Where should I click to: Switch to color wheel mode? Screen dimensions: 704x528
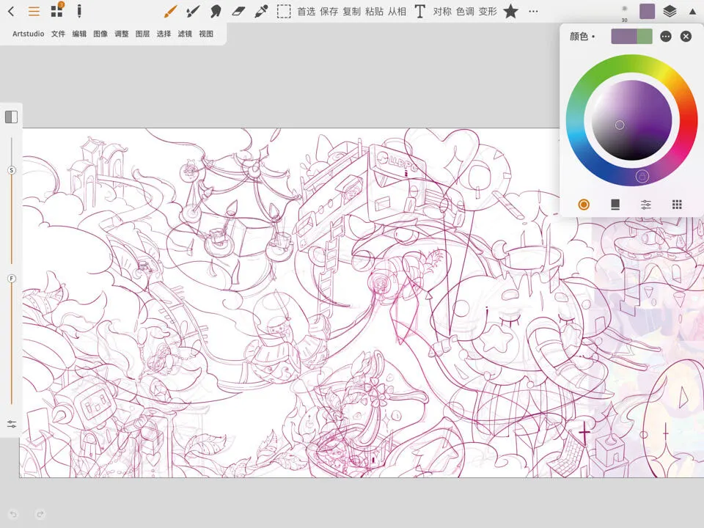(584, 205)
